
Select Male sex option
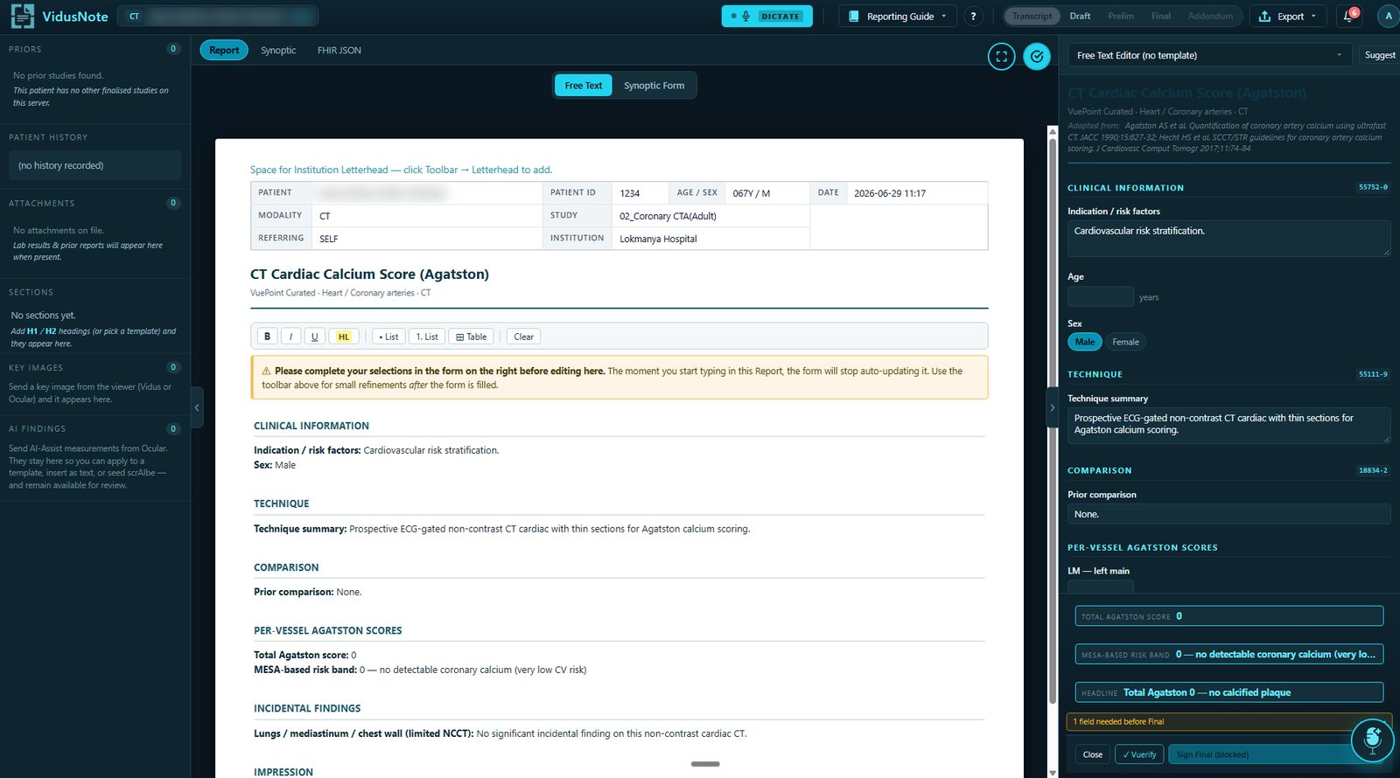pos(1085,342)
